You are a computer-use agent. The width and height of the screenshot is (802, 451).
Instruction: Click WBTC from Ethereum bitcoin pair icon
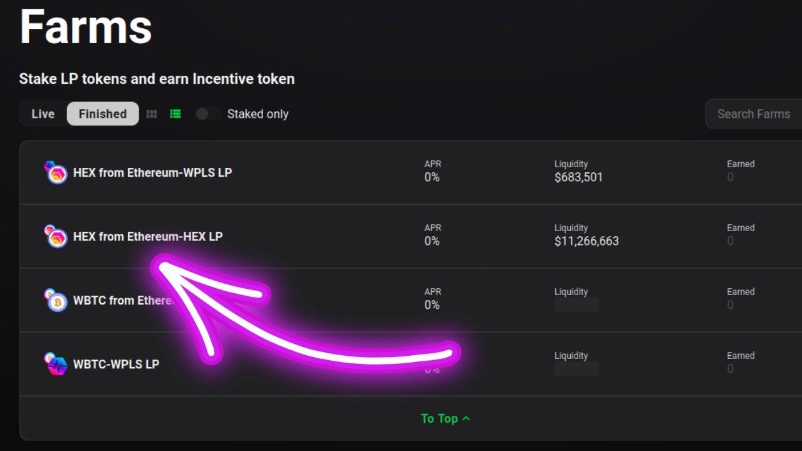click(56, 300)
